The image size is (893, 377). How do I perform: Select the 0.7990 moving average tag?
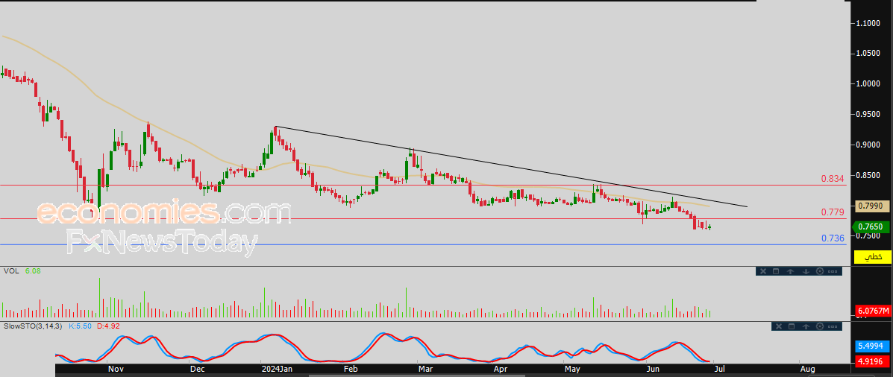[x=873, y=206]
